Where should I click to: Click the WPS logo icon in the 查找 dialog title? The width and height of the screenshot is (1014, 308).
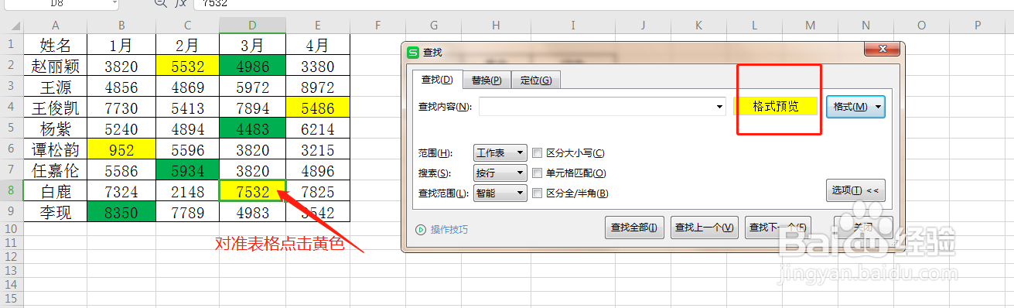pyautogui.click(x=413, y=53)
